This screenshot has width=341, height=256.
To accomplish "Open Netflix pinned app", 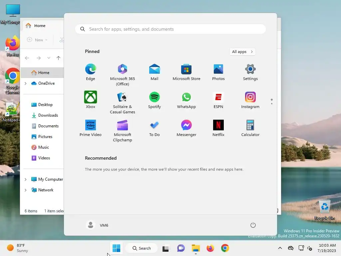I will [x=218, y=128].
